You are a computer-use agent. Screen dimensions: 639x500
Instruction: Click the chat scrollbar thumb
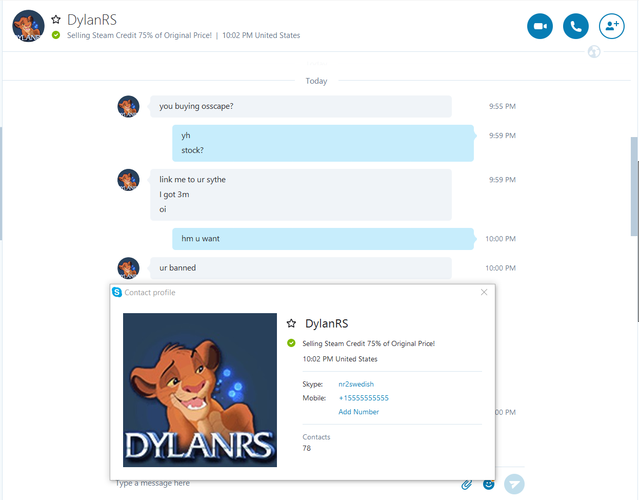click(x=634, y=186)
